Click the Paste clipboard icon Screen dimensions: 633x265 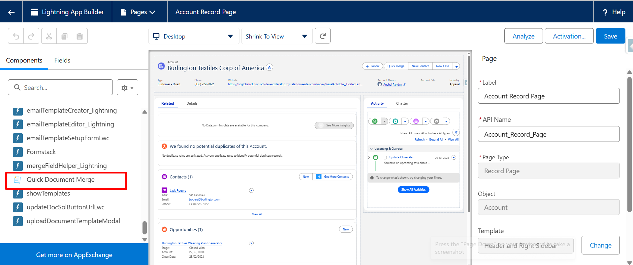pyautogui.click(x=79, y=36)
